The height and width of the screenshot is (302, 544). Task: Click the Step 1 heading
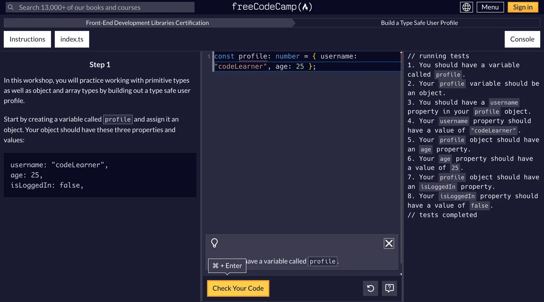click(100, 65)
